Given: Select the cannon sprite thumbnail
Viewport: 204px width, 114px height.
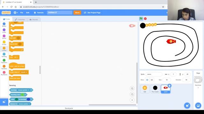Looking at the screenshot, I should (x=165, y=89).
